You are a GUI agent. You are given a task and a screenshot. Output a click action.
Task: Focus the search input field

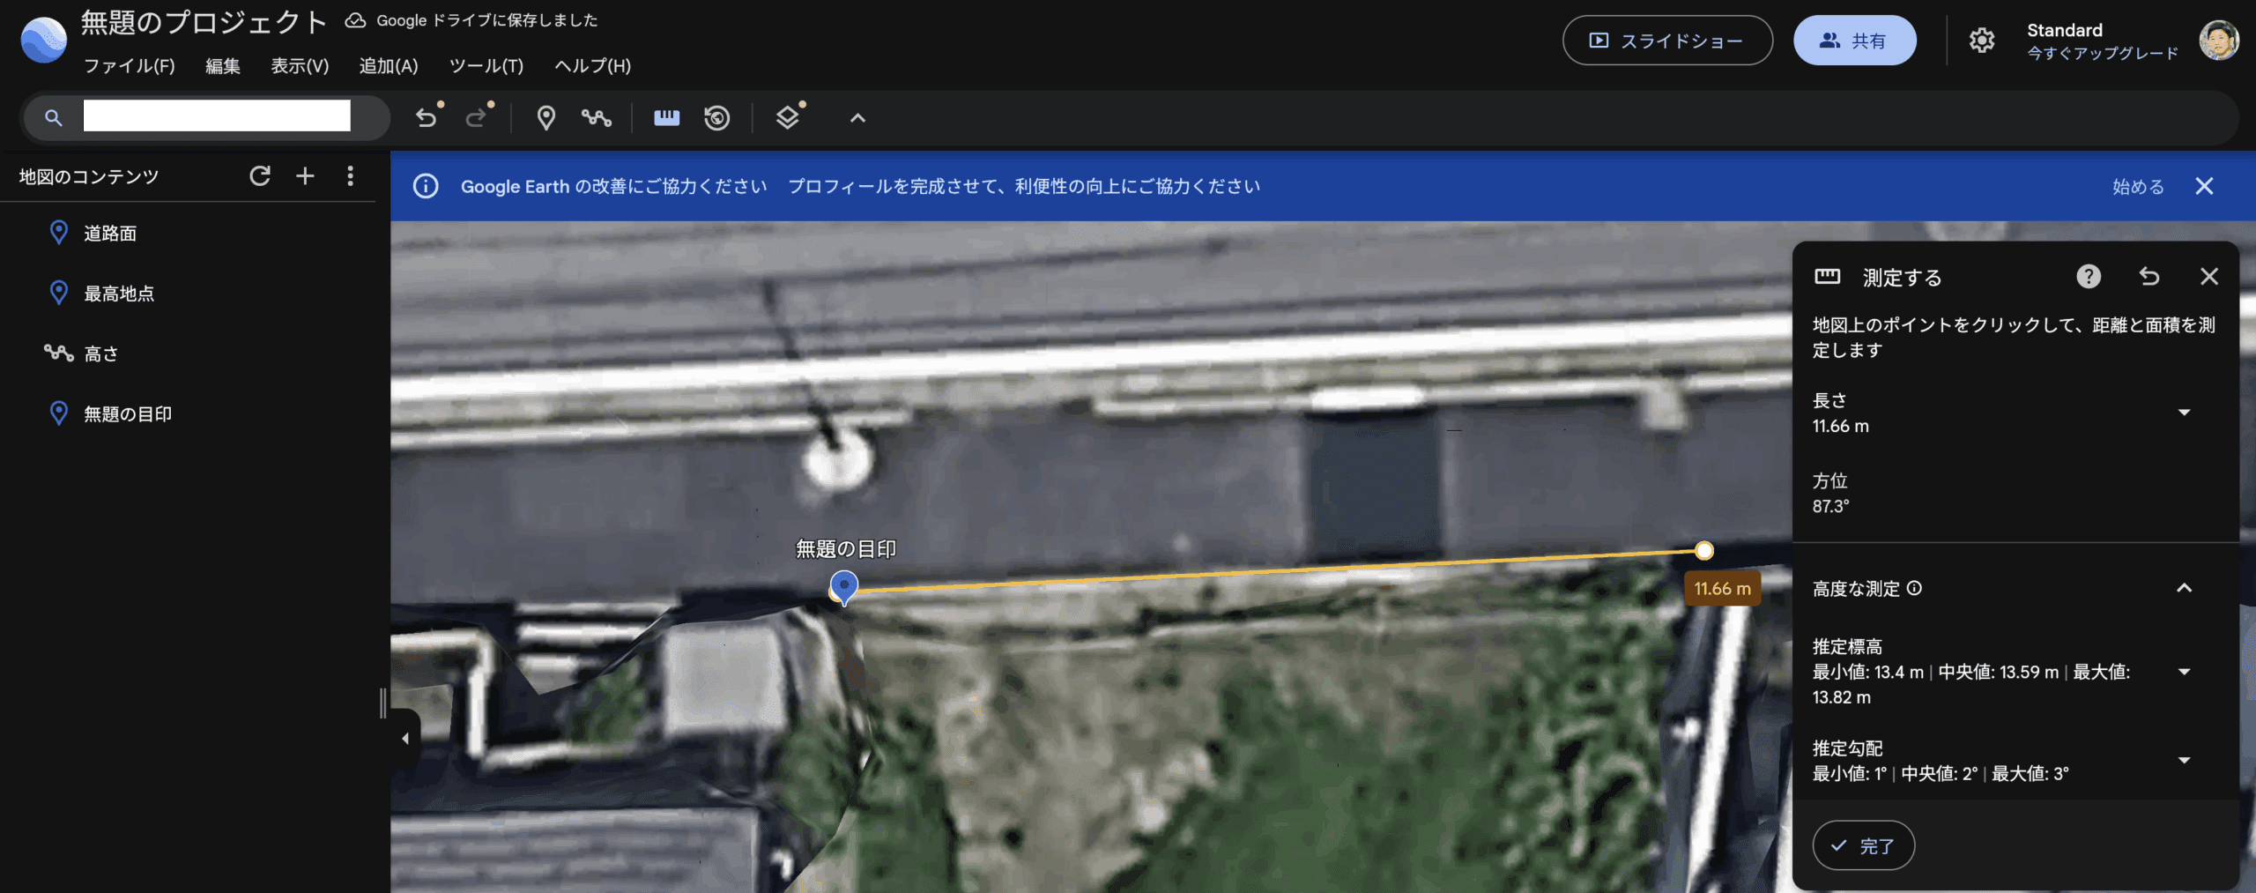pyautogui.click(x=217, y=115)
